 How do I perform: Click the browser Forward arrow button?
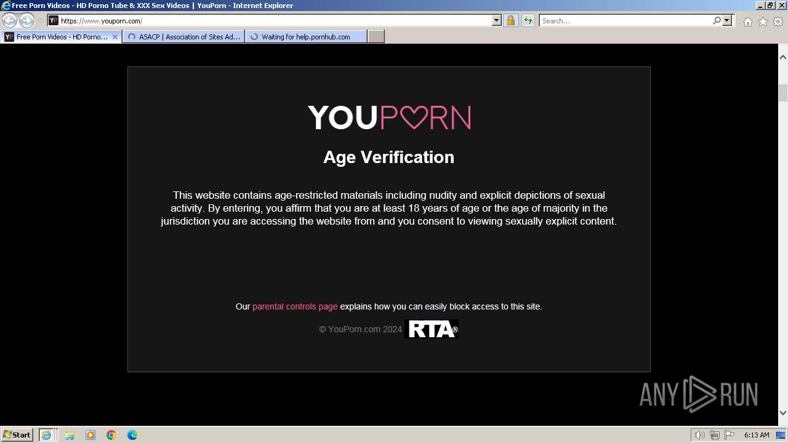(x=26, y=20)
